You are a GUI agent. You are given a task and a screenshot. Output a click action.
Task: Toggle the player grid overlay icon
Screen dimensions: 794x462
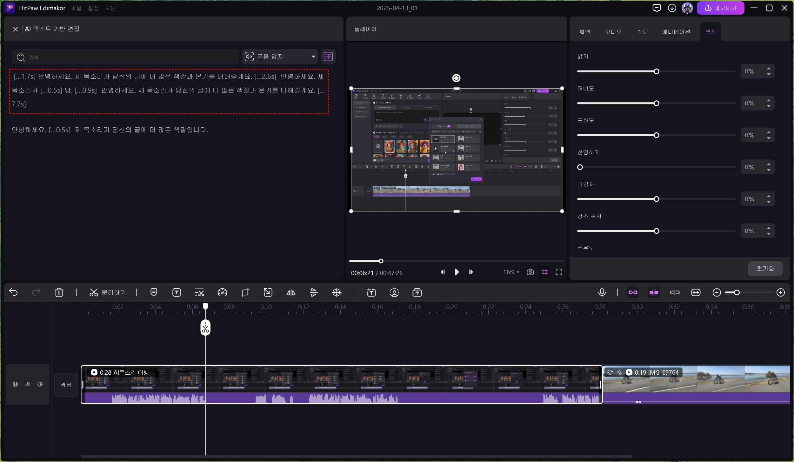(544, 272)
